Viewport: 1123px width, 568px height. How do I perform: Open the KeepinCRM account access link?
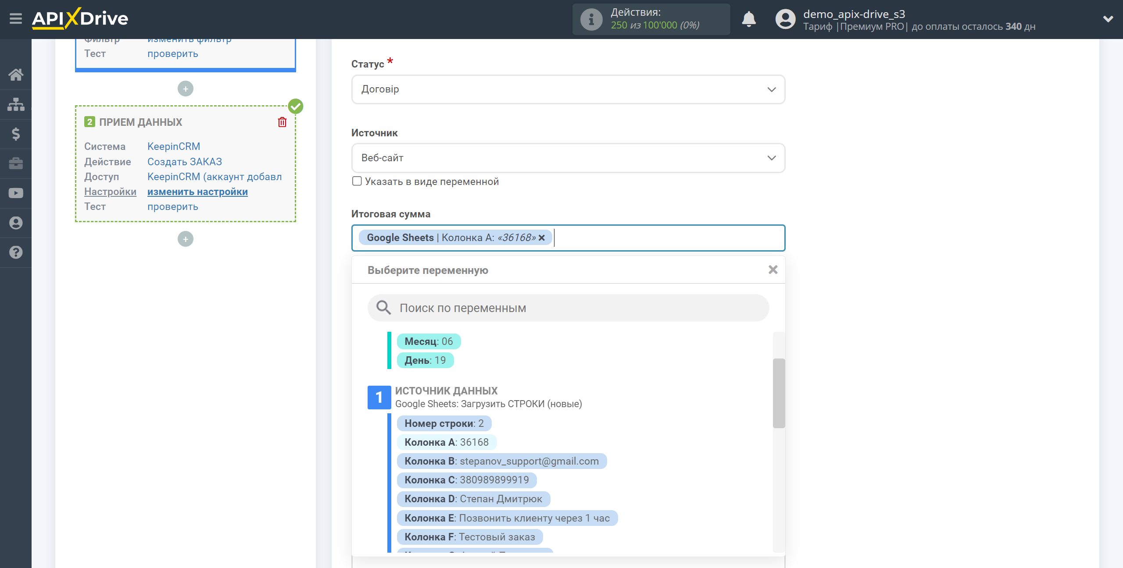pyautogui.click(x=215, y=177)
